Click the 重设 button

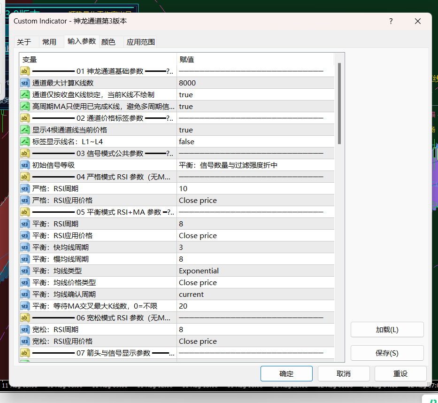pos(400,374)
